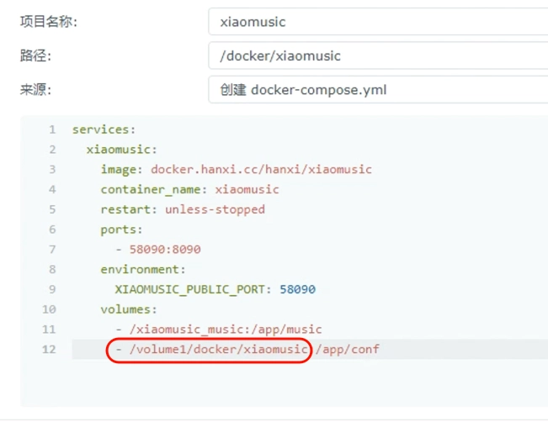This screenshot has width=548, height=422.
Task: Click the project name field containing xiaomusic
Action: point(378,22)
